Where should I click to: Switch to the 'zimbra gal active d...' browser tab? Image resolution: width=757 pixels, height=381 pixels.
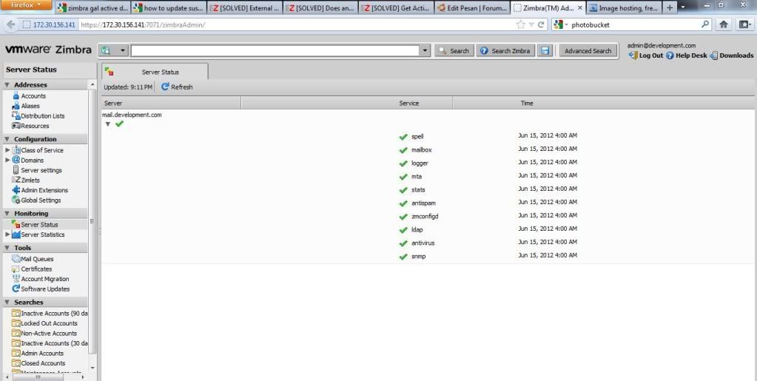[92, 7]
